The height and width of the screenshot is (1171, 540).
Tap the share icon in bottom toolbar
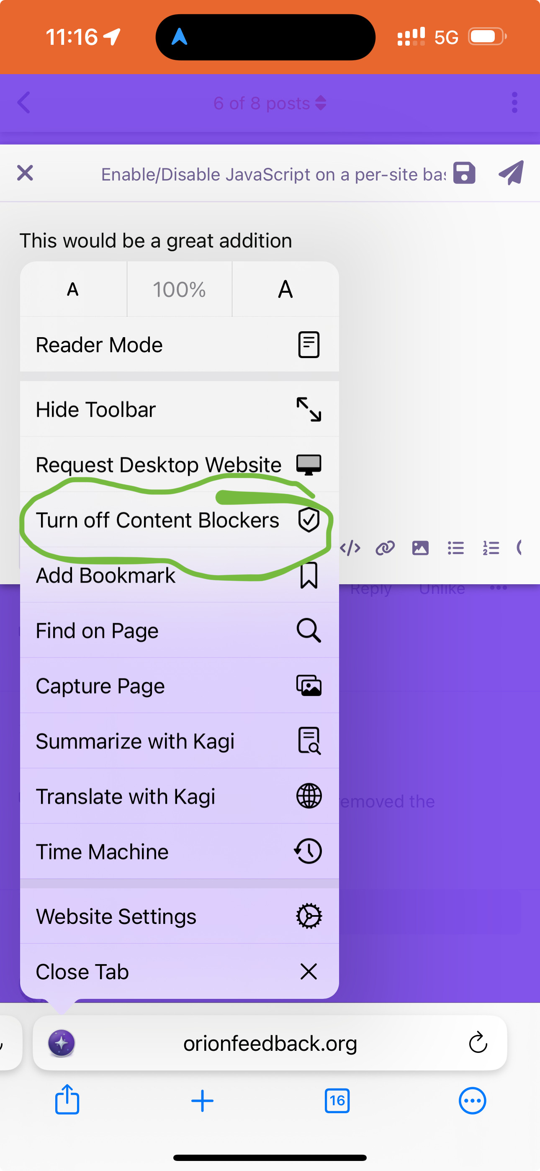(x=67, y=1100)
